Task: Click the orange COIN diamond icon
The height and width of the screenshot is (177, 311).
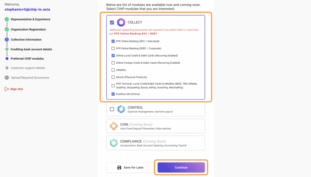Action: [x=114, y=126]
